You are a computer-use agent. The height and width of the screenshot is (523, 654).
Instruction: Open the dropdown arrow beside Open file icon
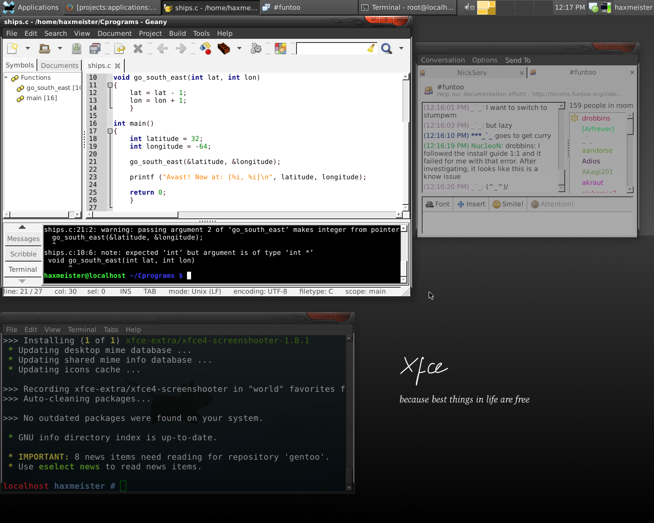[60, 49]
